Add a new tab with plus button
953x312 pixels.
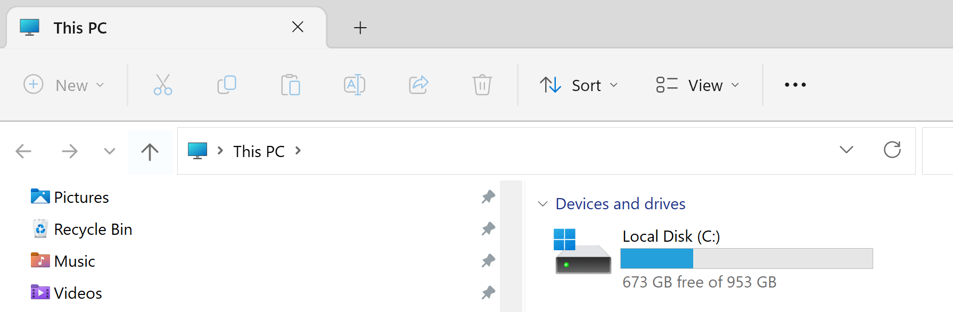pos(360,28)
